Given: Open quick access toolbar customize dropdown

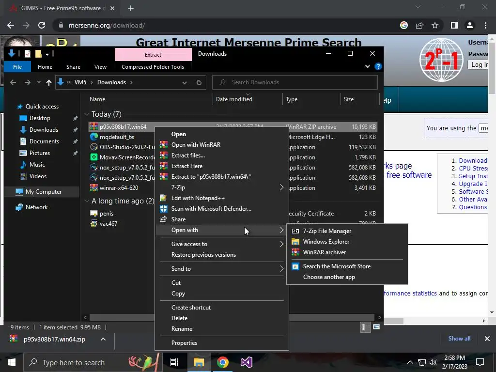Looking at the screenshot, I should (47, 54).
